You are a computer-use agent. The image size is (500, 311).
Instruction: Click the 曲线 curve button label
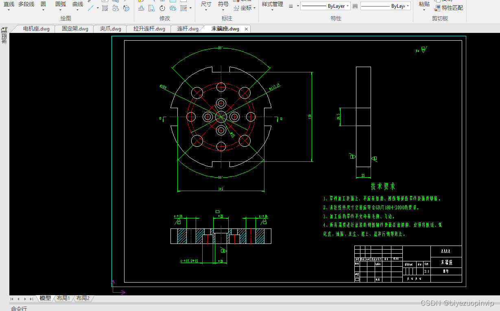click(x=77, y=4)
